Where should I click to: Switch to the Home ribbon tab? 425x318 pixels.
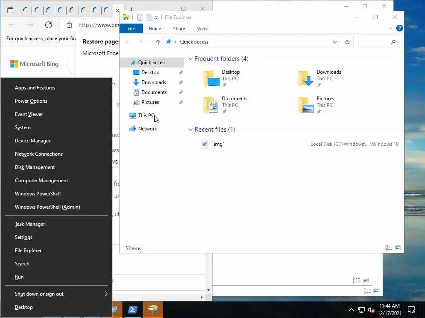pyautogui.click(x=155, y=29)
